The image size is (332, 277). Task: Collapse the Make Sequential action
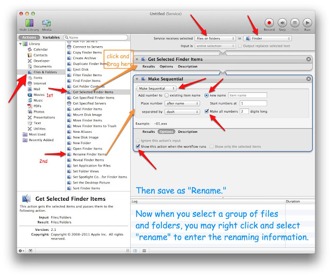pyautogui.click(x=137, y=79)
